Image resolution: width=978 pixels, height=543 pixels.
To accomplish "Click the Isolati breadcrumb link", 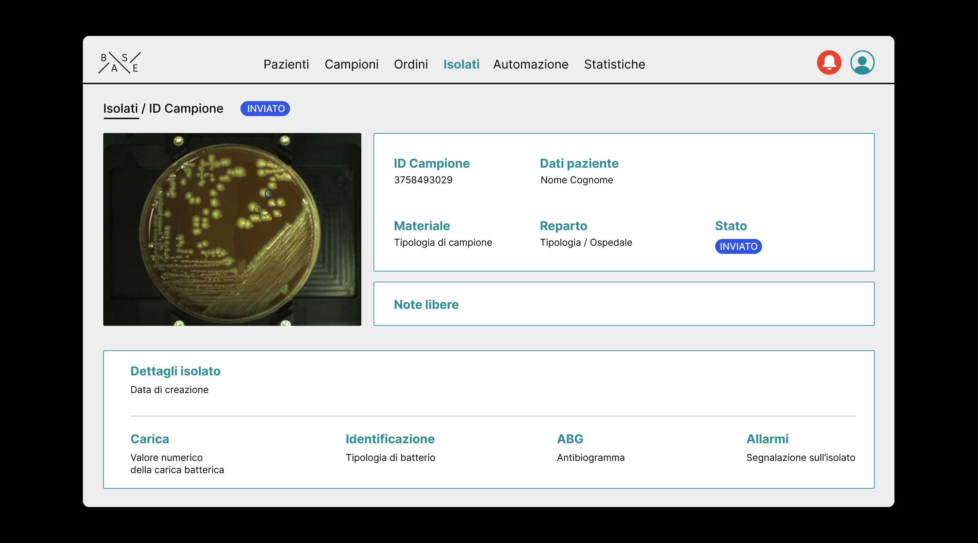I will (121, 109).
